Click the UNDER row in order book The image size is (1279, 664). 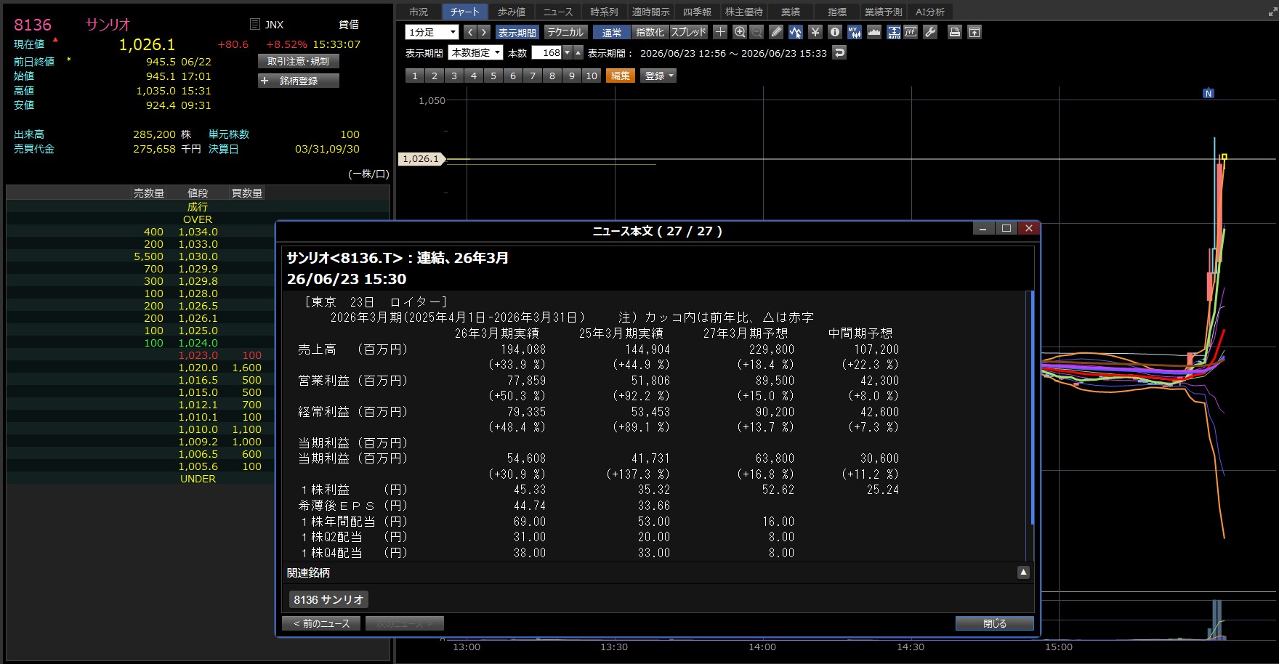198,479
